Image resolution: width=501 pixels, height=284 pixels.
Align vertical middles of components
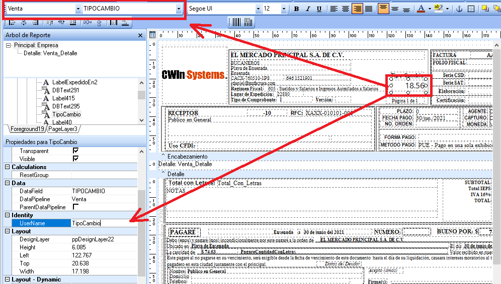pyautogui.click(x=61, y=22)
